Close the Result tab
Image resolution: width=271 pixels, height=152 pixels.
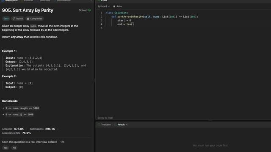coord(127,125)
